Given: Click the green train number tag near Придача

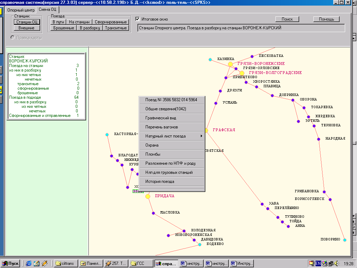Looking at the screenshot, I should (x=138, y=191).
